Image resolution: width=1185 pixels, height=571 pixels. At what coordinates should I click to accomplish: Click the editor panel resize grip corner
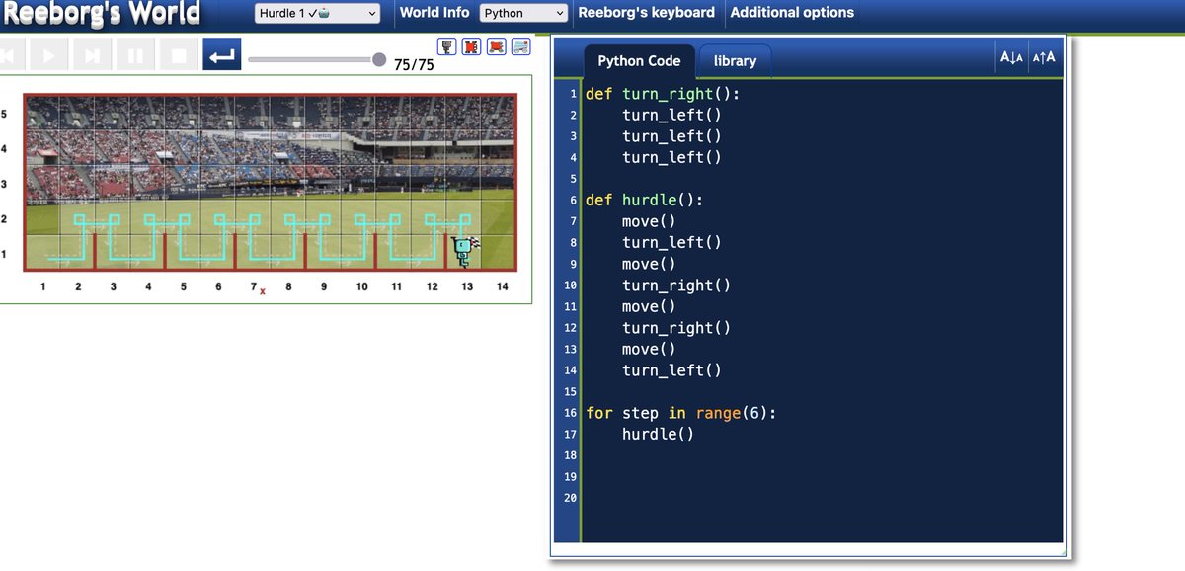click(1064, 554)
